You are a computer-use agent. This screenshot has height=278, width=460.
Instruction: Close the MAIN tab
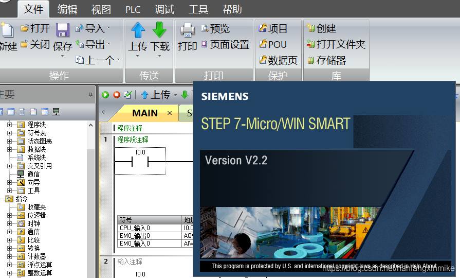point(170,113)
